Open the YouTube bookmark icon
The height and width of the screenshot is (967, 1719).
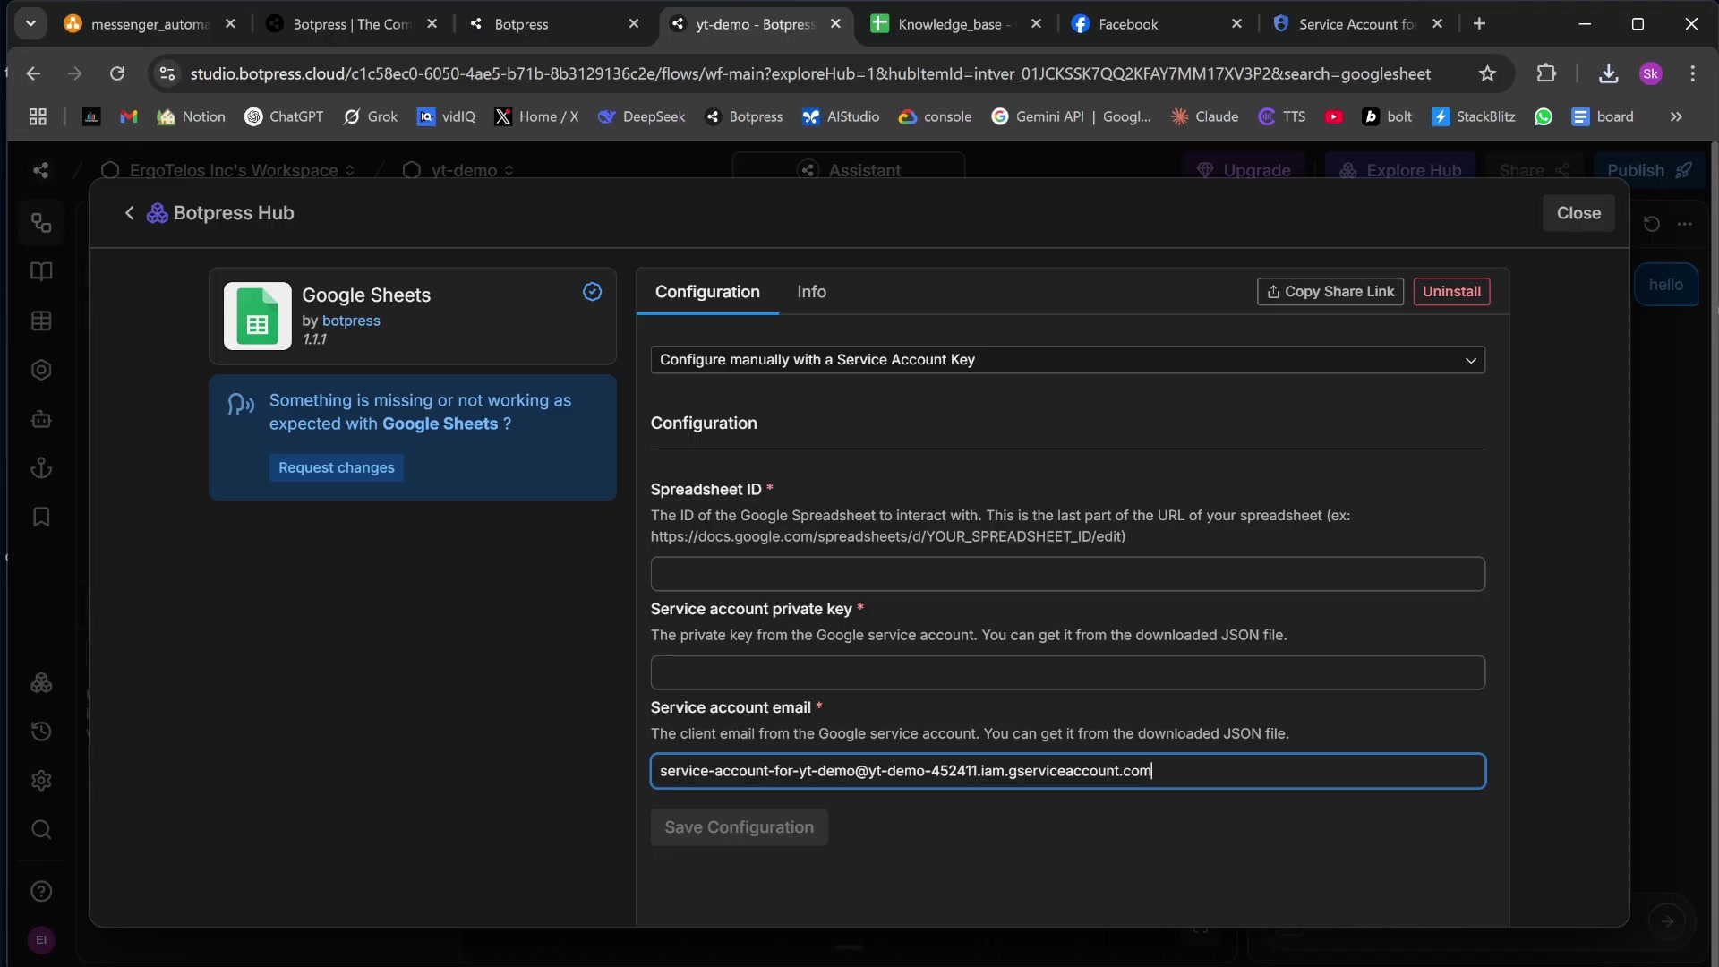pyautogui.click(x=1334, y=116)
